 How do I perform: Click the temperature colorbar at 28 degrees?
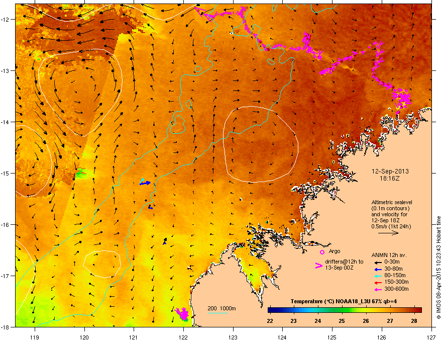[x=414, y=310]
